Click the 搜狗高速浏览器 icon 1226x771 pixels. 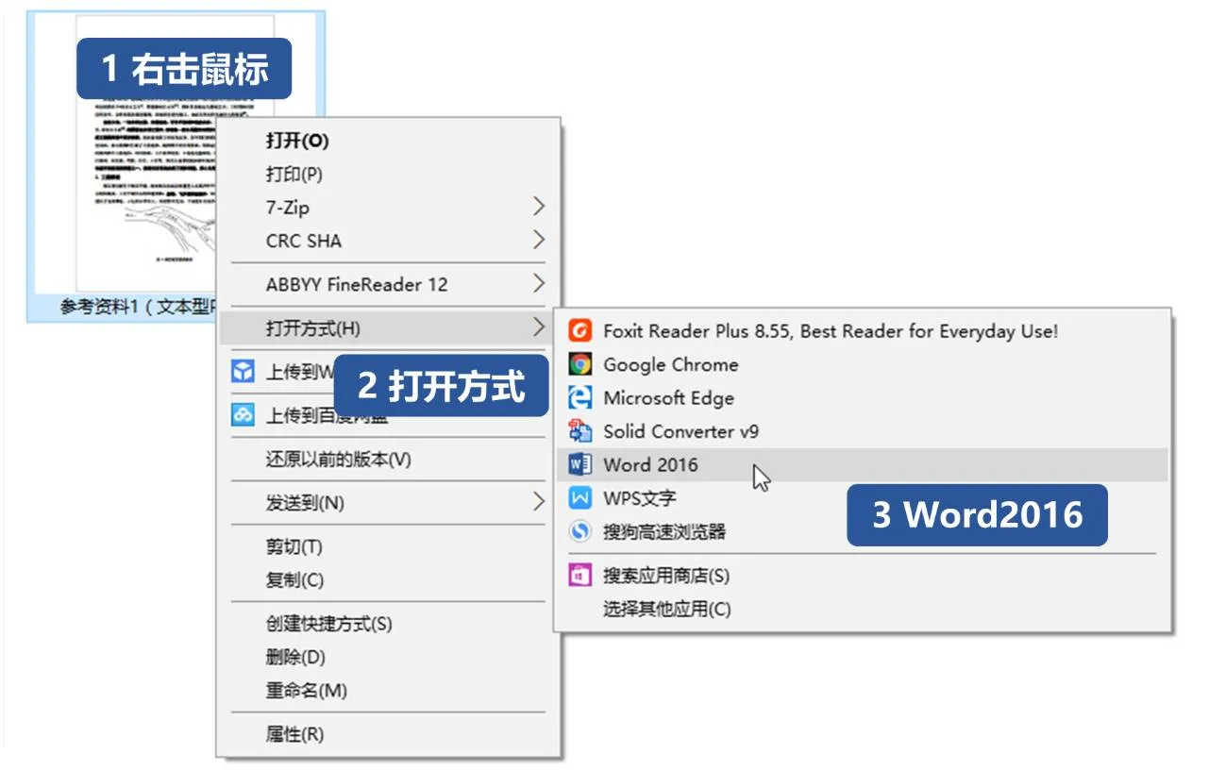pos(580,531)
